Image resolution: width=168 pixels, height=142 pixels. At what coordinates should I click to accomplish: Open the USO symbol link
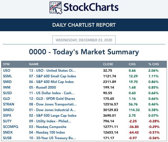[x=7, y=71]
